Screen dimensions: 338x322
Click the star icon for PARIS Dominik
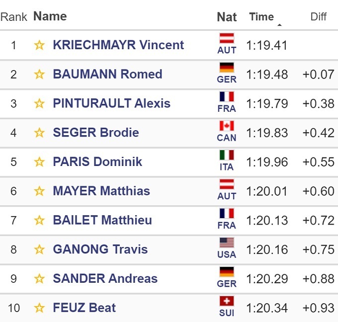39,162
